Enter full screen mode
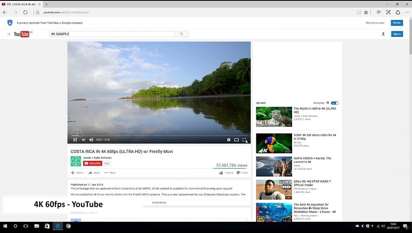The image size is (412, 233). pyautogui.click(x=244, y=140)
